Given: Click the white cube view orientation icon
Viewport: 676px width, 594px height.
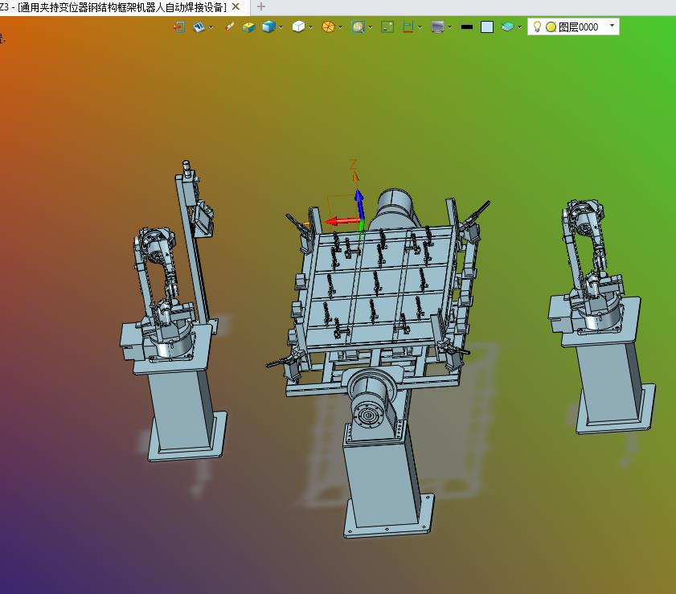Looking at the screenshot, I should [298, 27].
